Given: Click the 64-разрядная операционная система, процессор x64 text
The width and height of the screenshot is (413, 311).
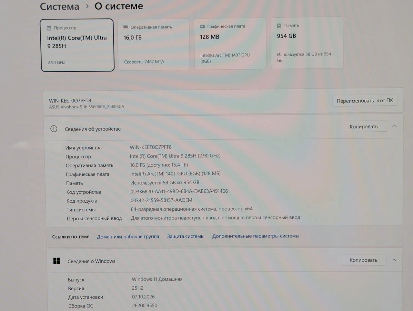Looking at the screenshot, I should (x=192, y=209).
